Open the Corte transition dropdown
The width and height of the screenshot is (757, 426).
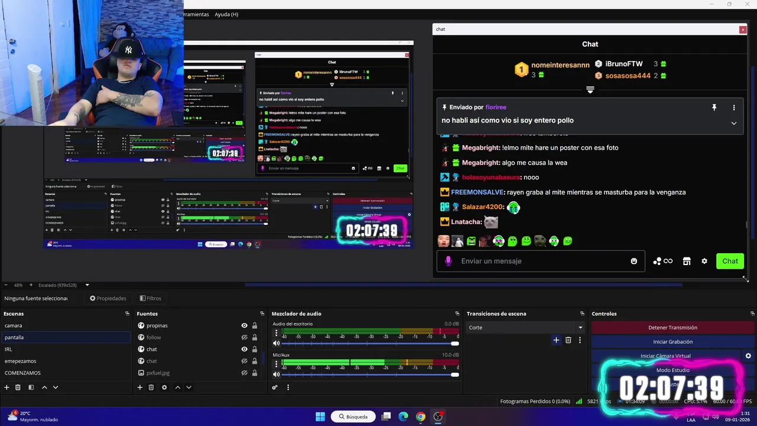(x=525, y=327)
